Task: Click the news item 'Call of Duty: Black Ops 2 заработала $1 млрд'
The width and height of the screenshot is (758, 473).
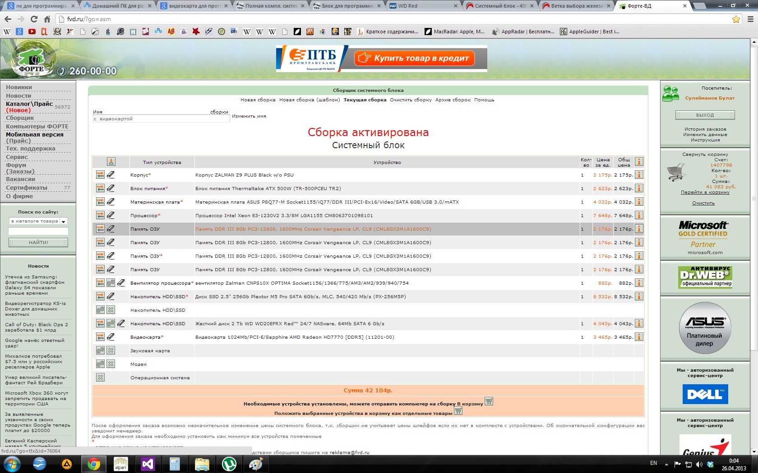Action: point(37,327)
